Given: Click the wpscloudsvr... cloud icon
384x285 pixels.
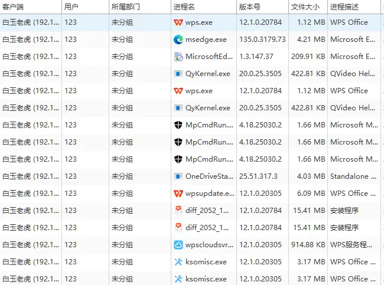Looking at the screenshot, I should coord(178,245).
